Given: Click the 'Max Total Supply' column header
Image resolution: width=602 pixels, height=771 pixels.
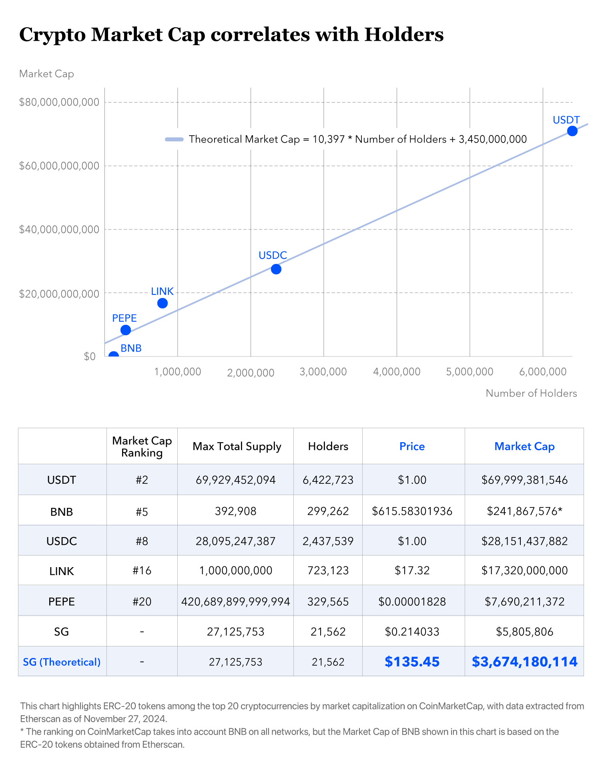Looking at the screenshot, I should (237, 447).
